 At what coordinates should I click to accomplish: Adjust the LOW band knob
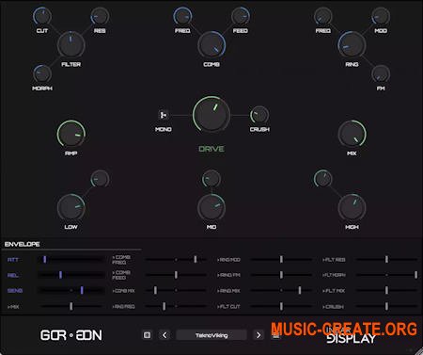[71, 207]
